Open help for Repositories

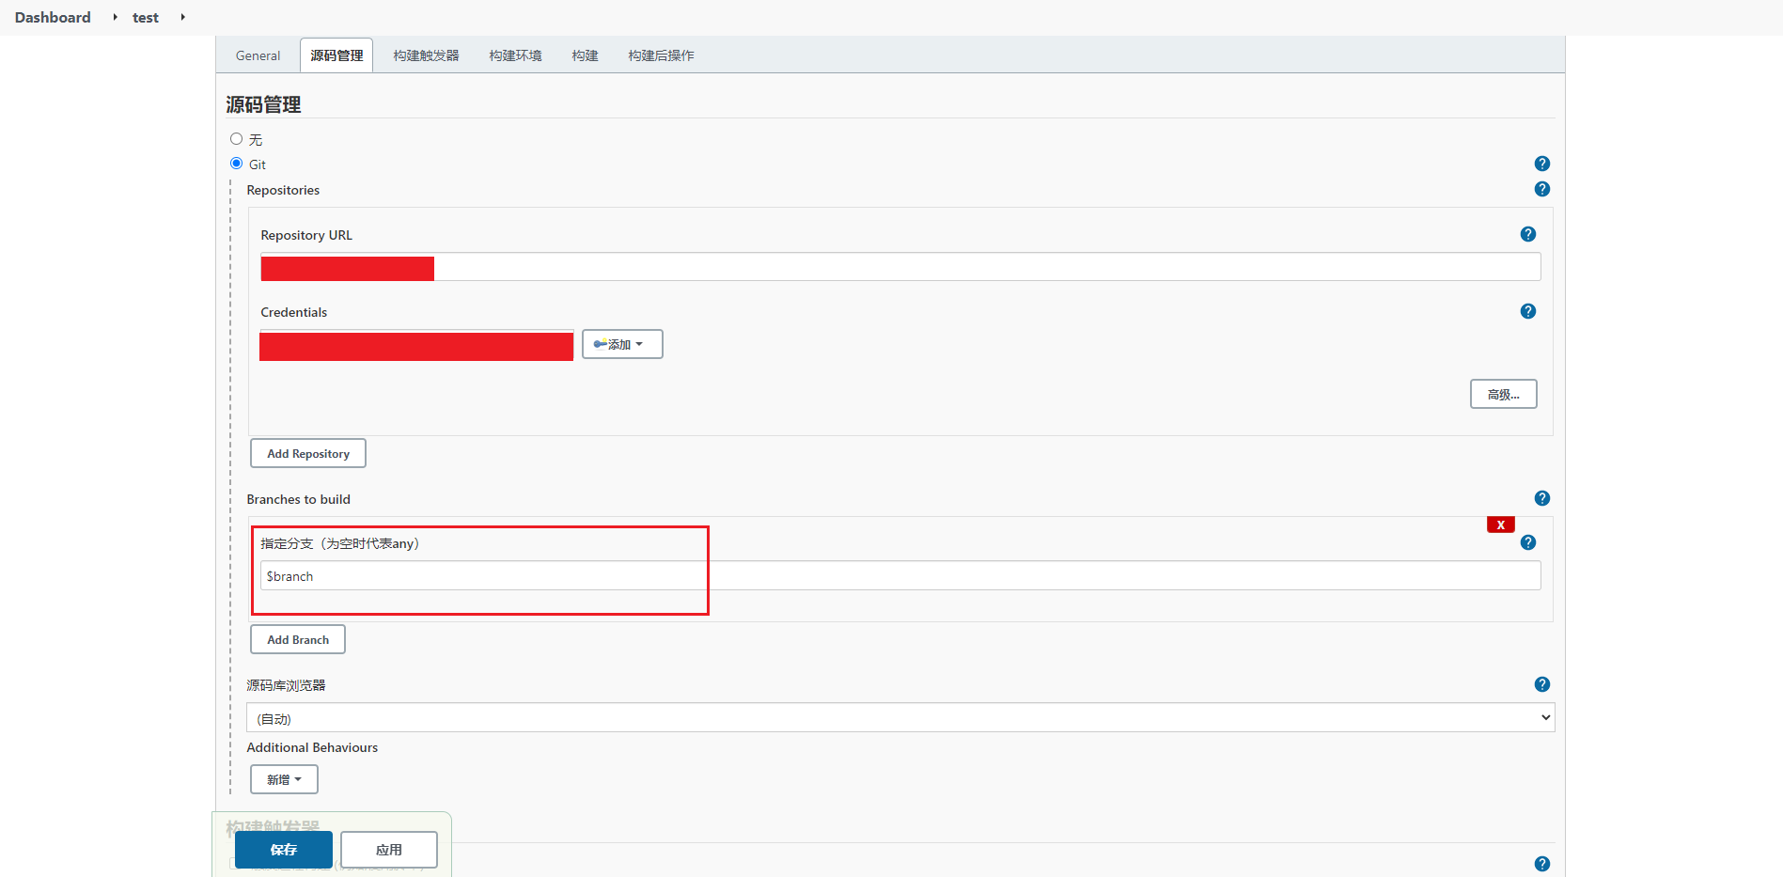pyautogui.click(x=1541, y=189)
